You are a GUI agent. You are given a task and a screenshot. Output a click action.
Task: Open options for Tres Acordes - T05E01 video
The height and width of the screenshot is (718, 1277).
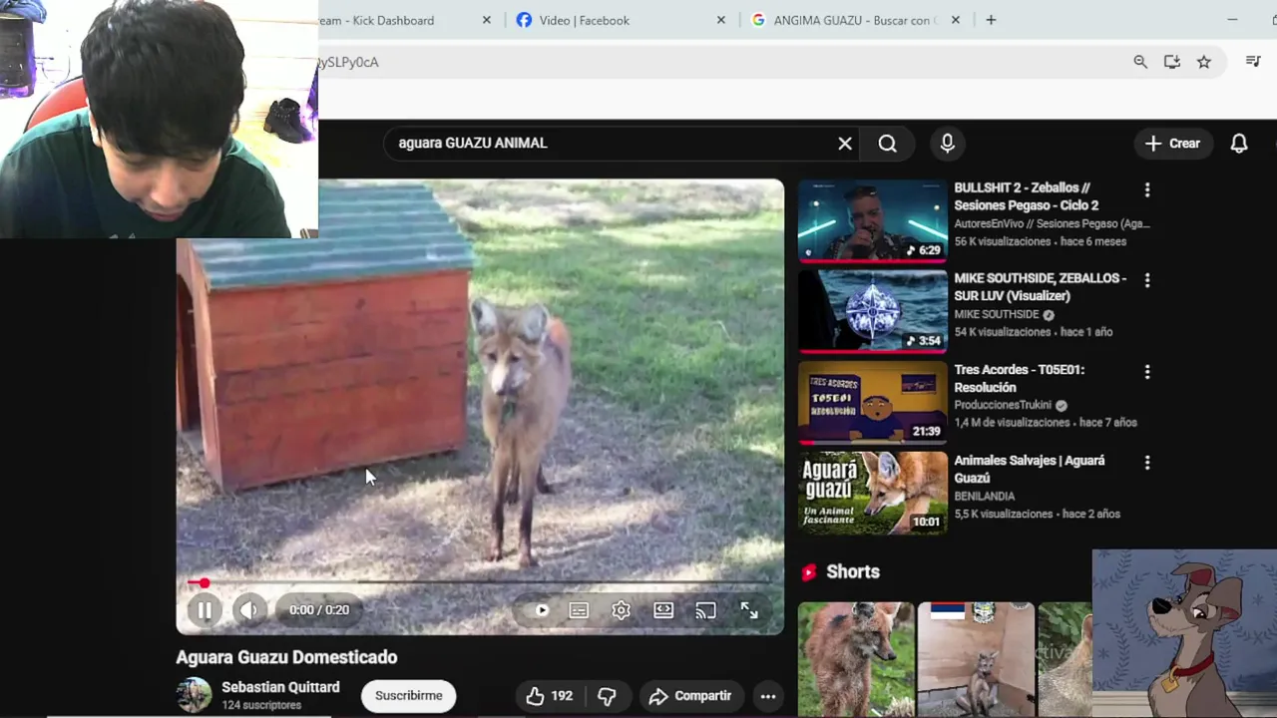pos(1147,372)
